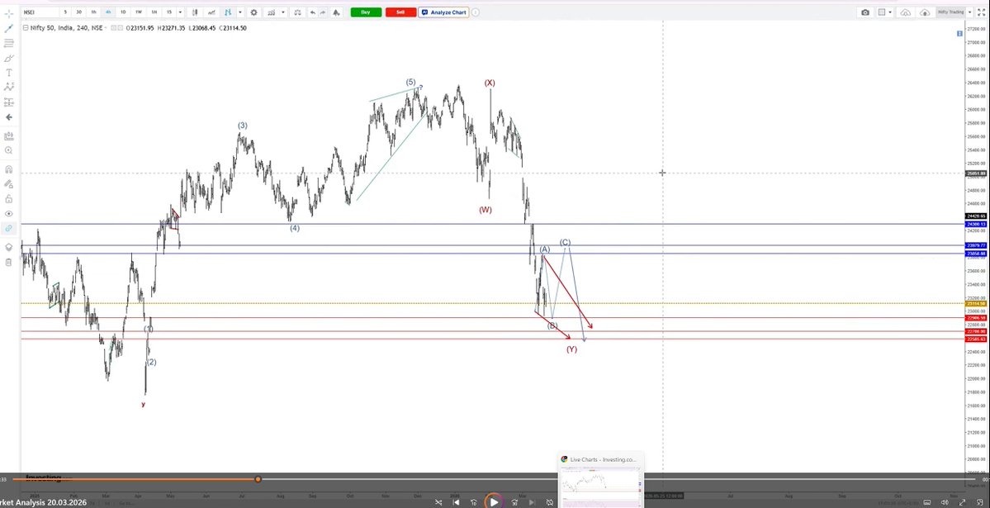
Task: Redo the last chart action
Action: [324, 12]
